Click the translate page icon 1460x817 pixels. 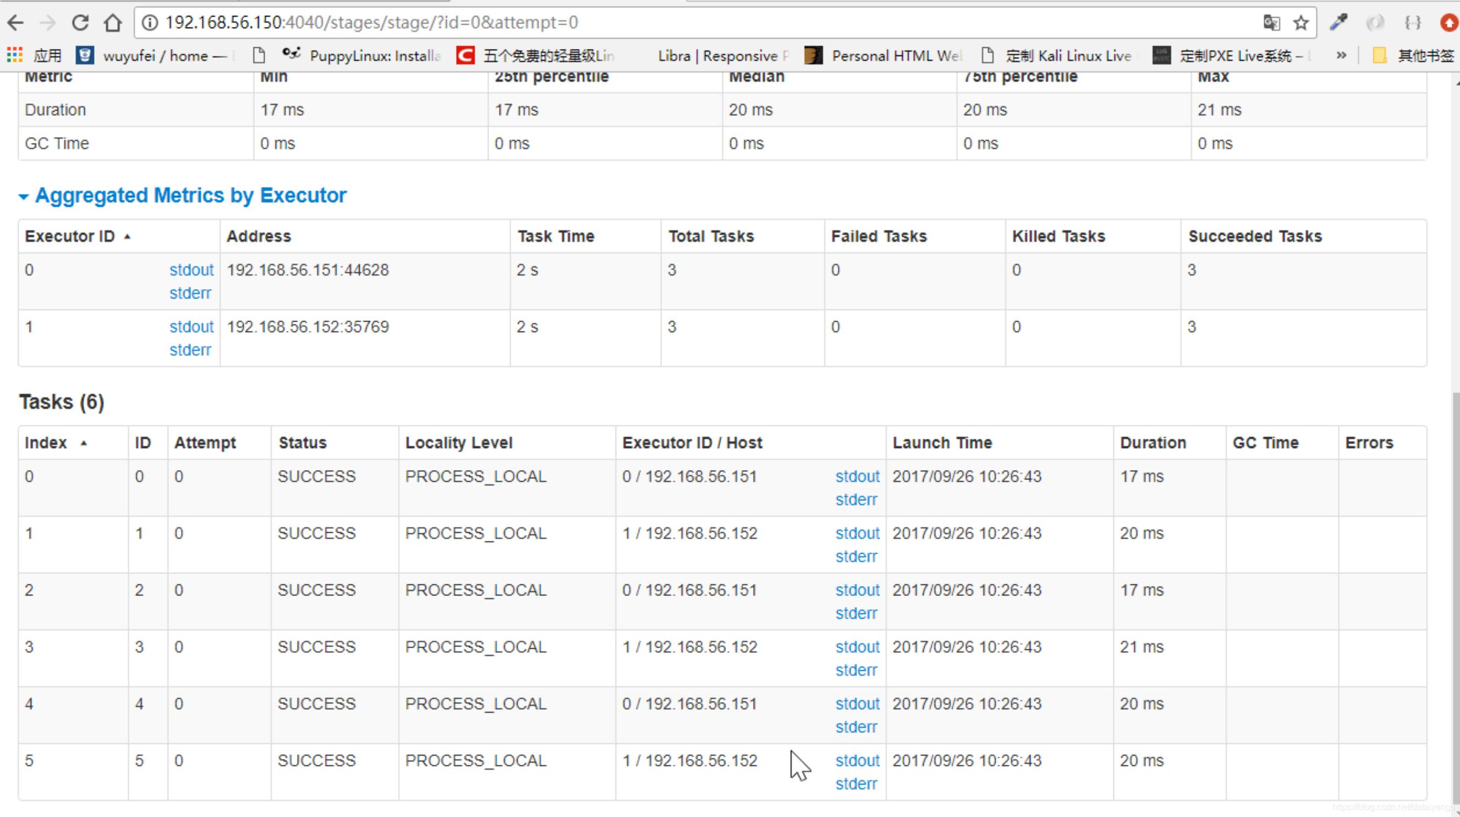pos(1271,23)
